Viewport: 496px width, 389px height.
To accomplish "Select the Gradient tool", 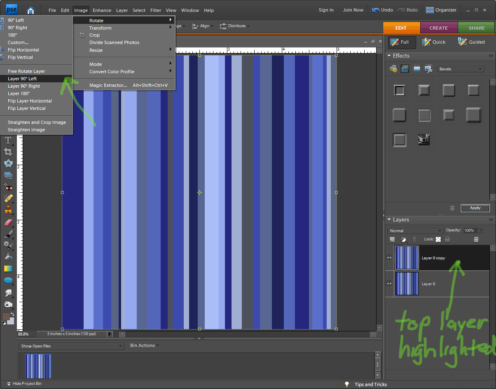I will pos(8,269).
